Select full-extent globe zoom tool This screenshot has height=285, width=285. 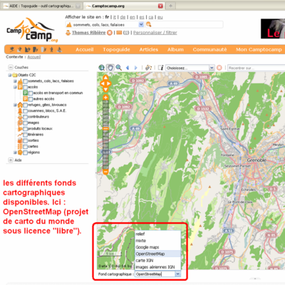point(102,68)
